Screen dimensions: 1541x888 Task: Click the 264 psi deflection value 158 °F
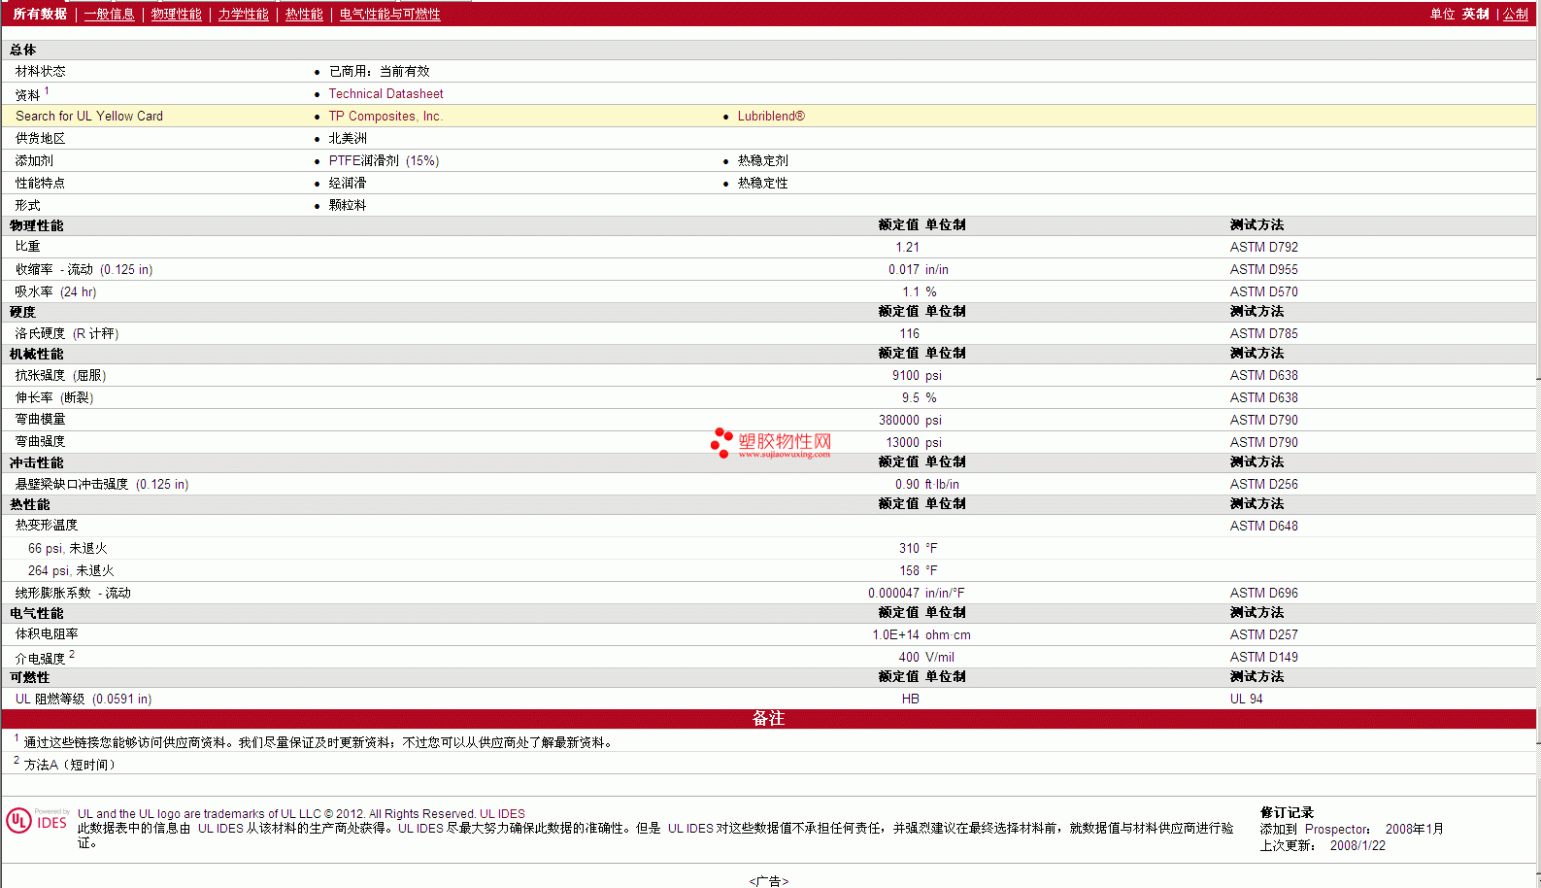click(919, 570)
